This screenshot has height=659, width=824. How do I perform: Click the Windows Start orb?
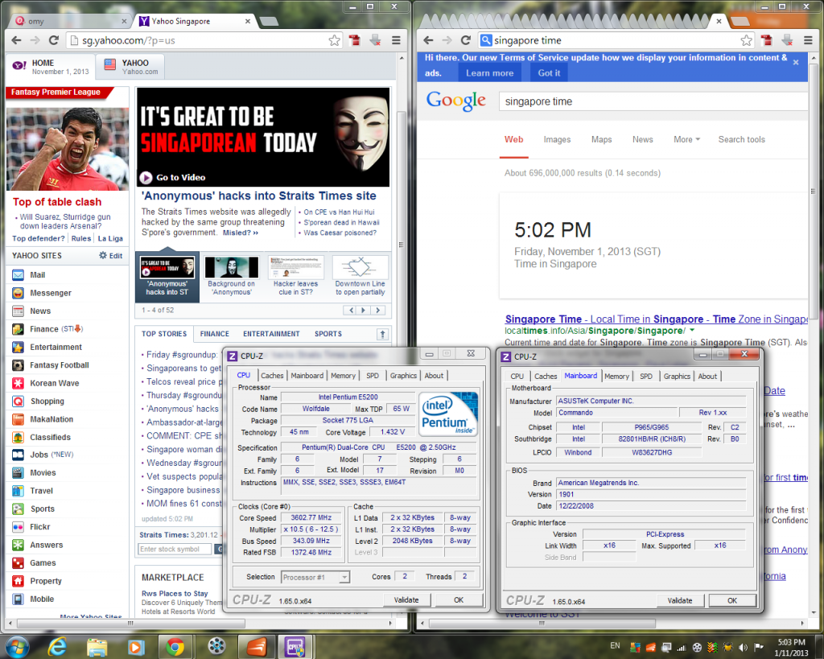17,645
